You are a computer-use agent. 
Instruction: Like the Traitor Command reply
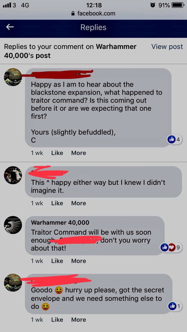[x=57, y=261]
